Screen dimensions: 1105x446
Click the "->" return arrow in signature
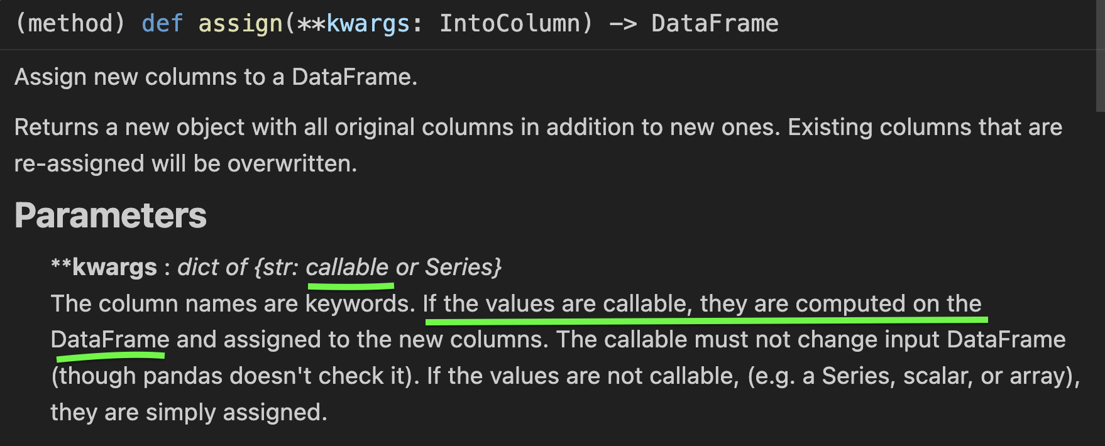click(622, 24)
